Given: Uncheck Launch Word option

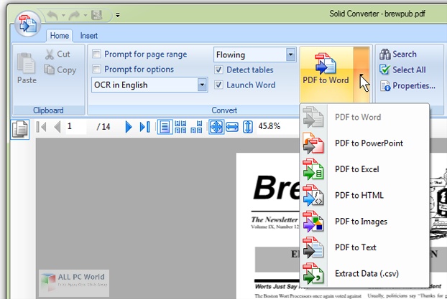Looking at the screenshot, I should pos(218,85).
